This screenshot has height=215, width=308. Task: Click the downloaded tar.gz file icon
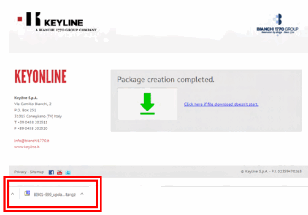pyautogui.click(x=27, y=194)
